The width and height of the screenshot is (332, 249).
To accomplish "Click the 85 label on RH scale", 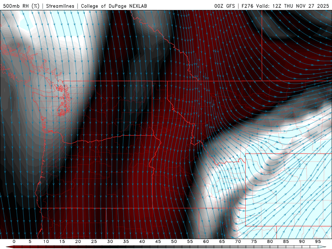I will pyautogui.click(x=286, y=242).
